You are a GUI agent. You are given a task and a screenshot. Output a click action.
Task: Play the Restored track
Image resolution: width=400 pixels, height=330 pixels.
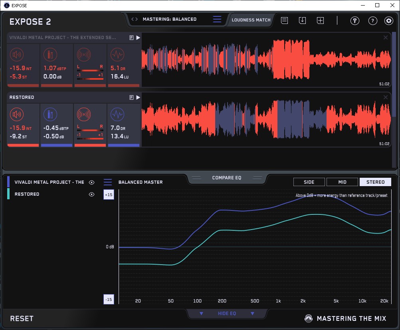click(138, 97)
